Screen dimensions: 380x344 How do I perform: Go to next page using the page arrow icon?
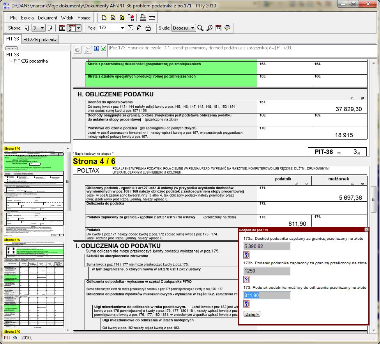click(49, 28)
